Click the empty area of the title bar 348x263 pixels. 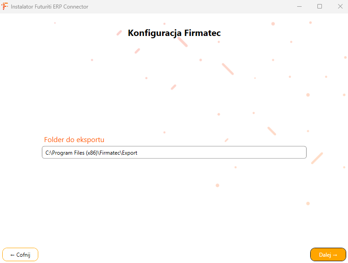click(189, 7)
